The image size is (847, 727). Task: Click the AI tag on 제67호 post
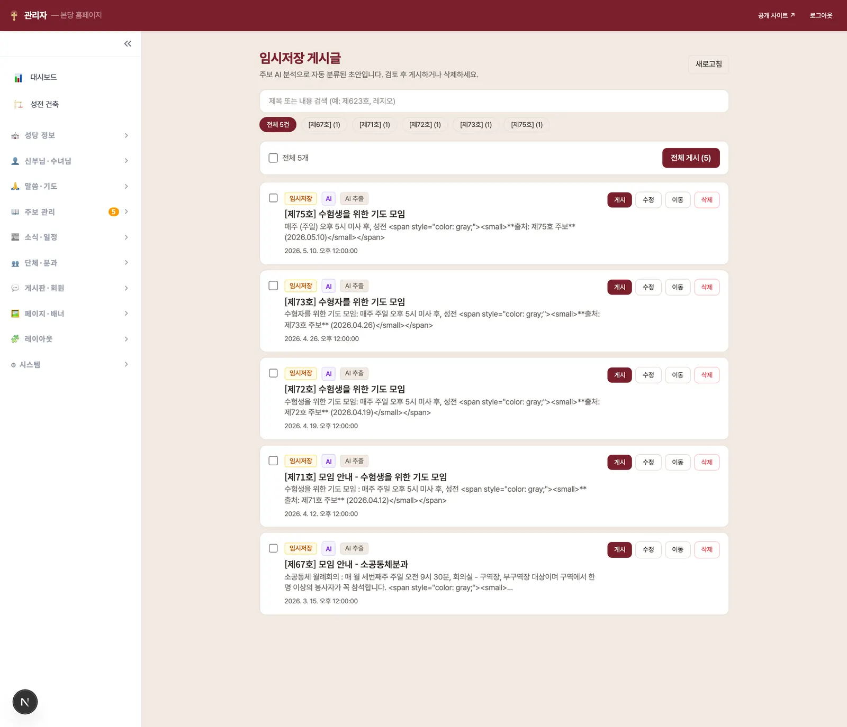329,549
